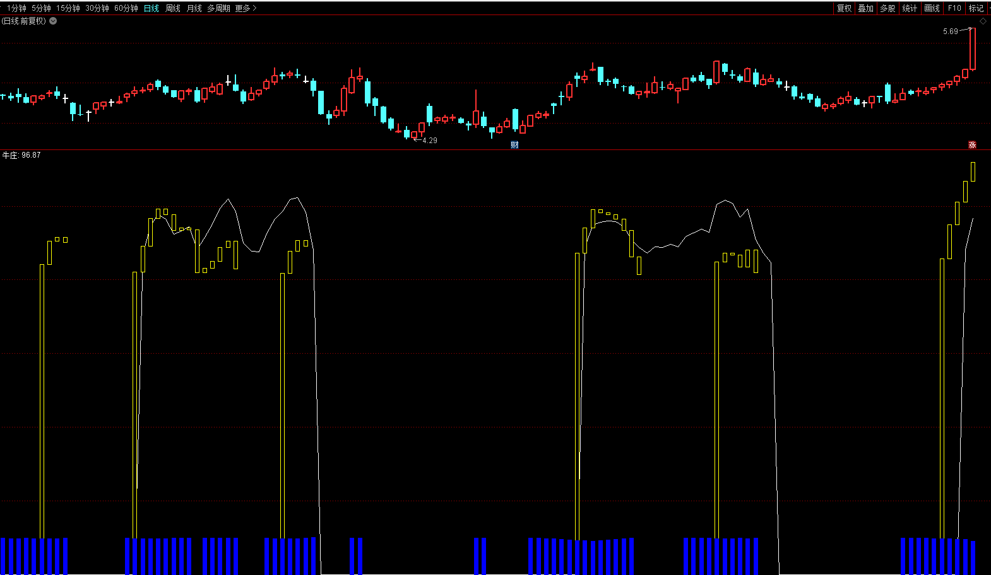Select the 15分钟 chart period
The height and width of the screenshot is (575, 991).
(x=68, y=8)
